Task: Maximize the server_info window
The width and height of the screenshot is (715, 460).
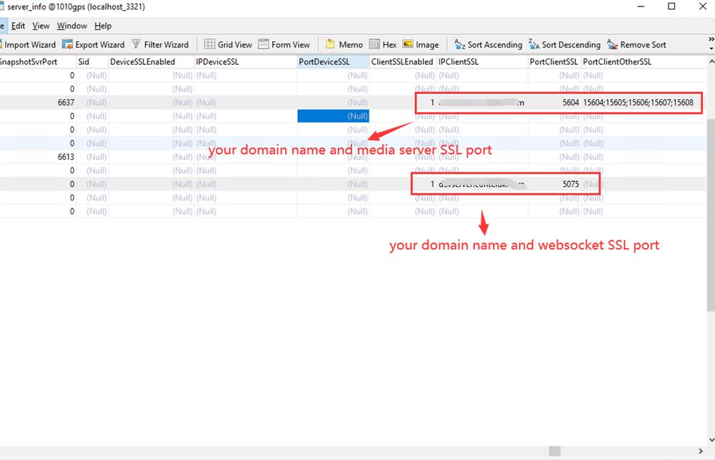Action: (671, 6)
